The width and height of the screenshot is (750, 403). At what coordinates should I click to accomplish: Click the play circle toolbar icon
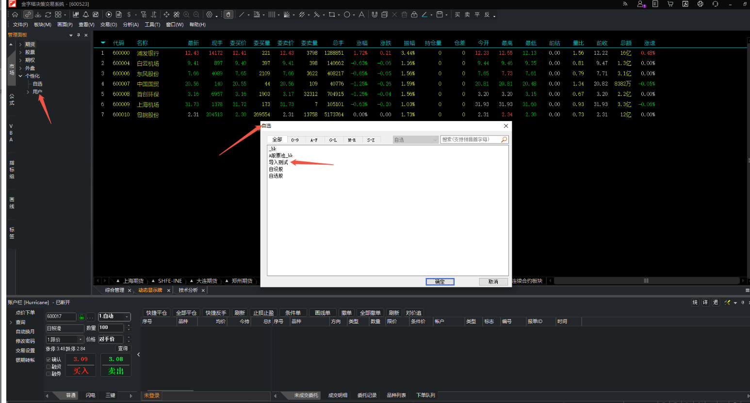[109, 15]
